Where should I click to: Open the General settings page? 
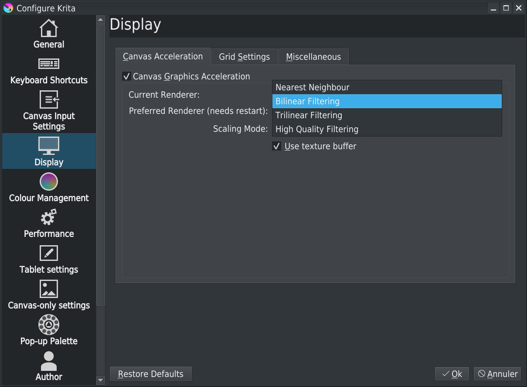pyautogui.click(x=49, y=34)
